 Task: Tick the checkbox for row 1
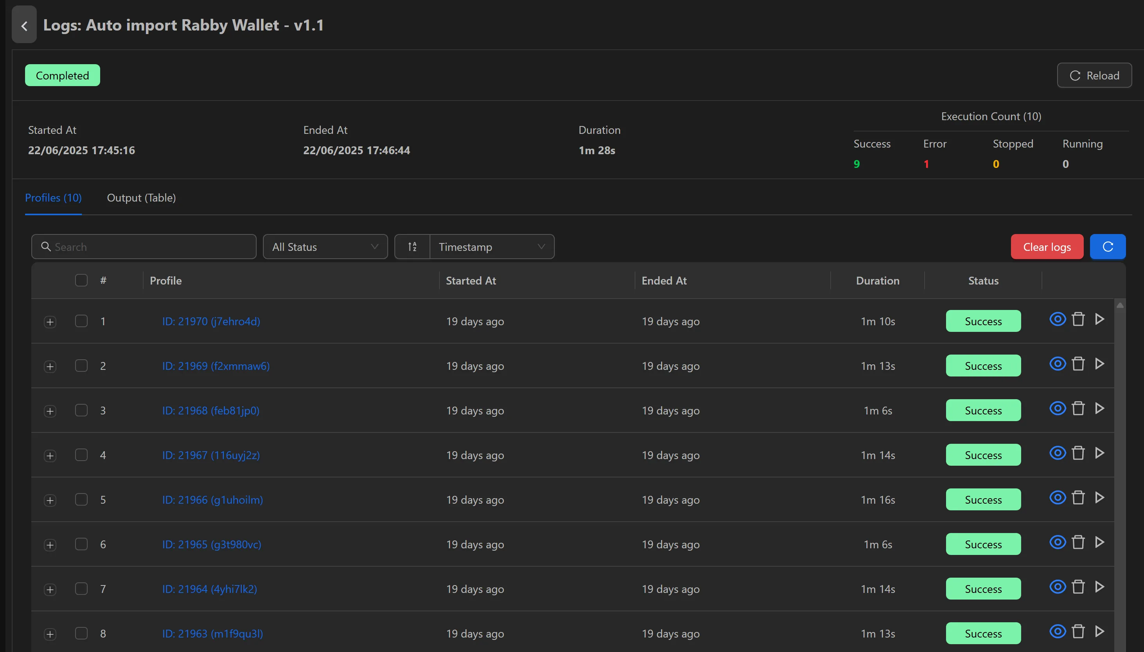click(x=81, y=321)
